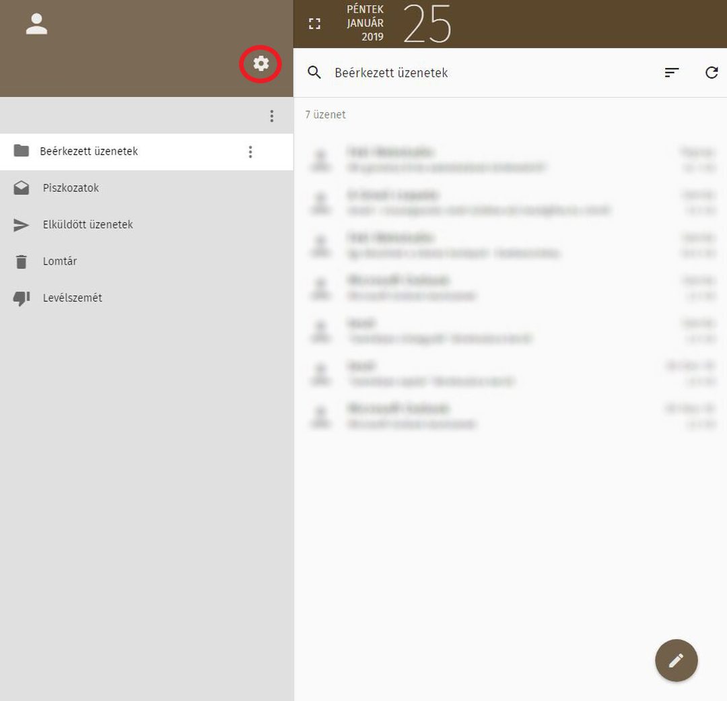Click the Lomtár trash can icon
The height and width of the screenshot is (701, 727).
(x=21, y=262)
